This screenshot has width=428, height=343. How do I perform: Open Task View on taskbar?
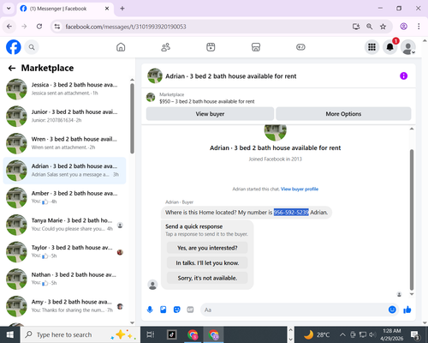click(x=151, y=334)
